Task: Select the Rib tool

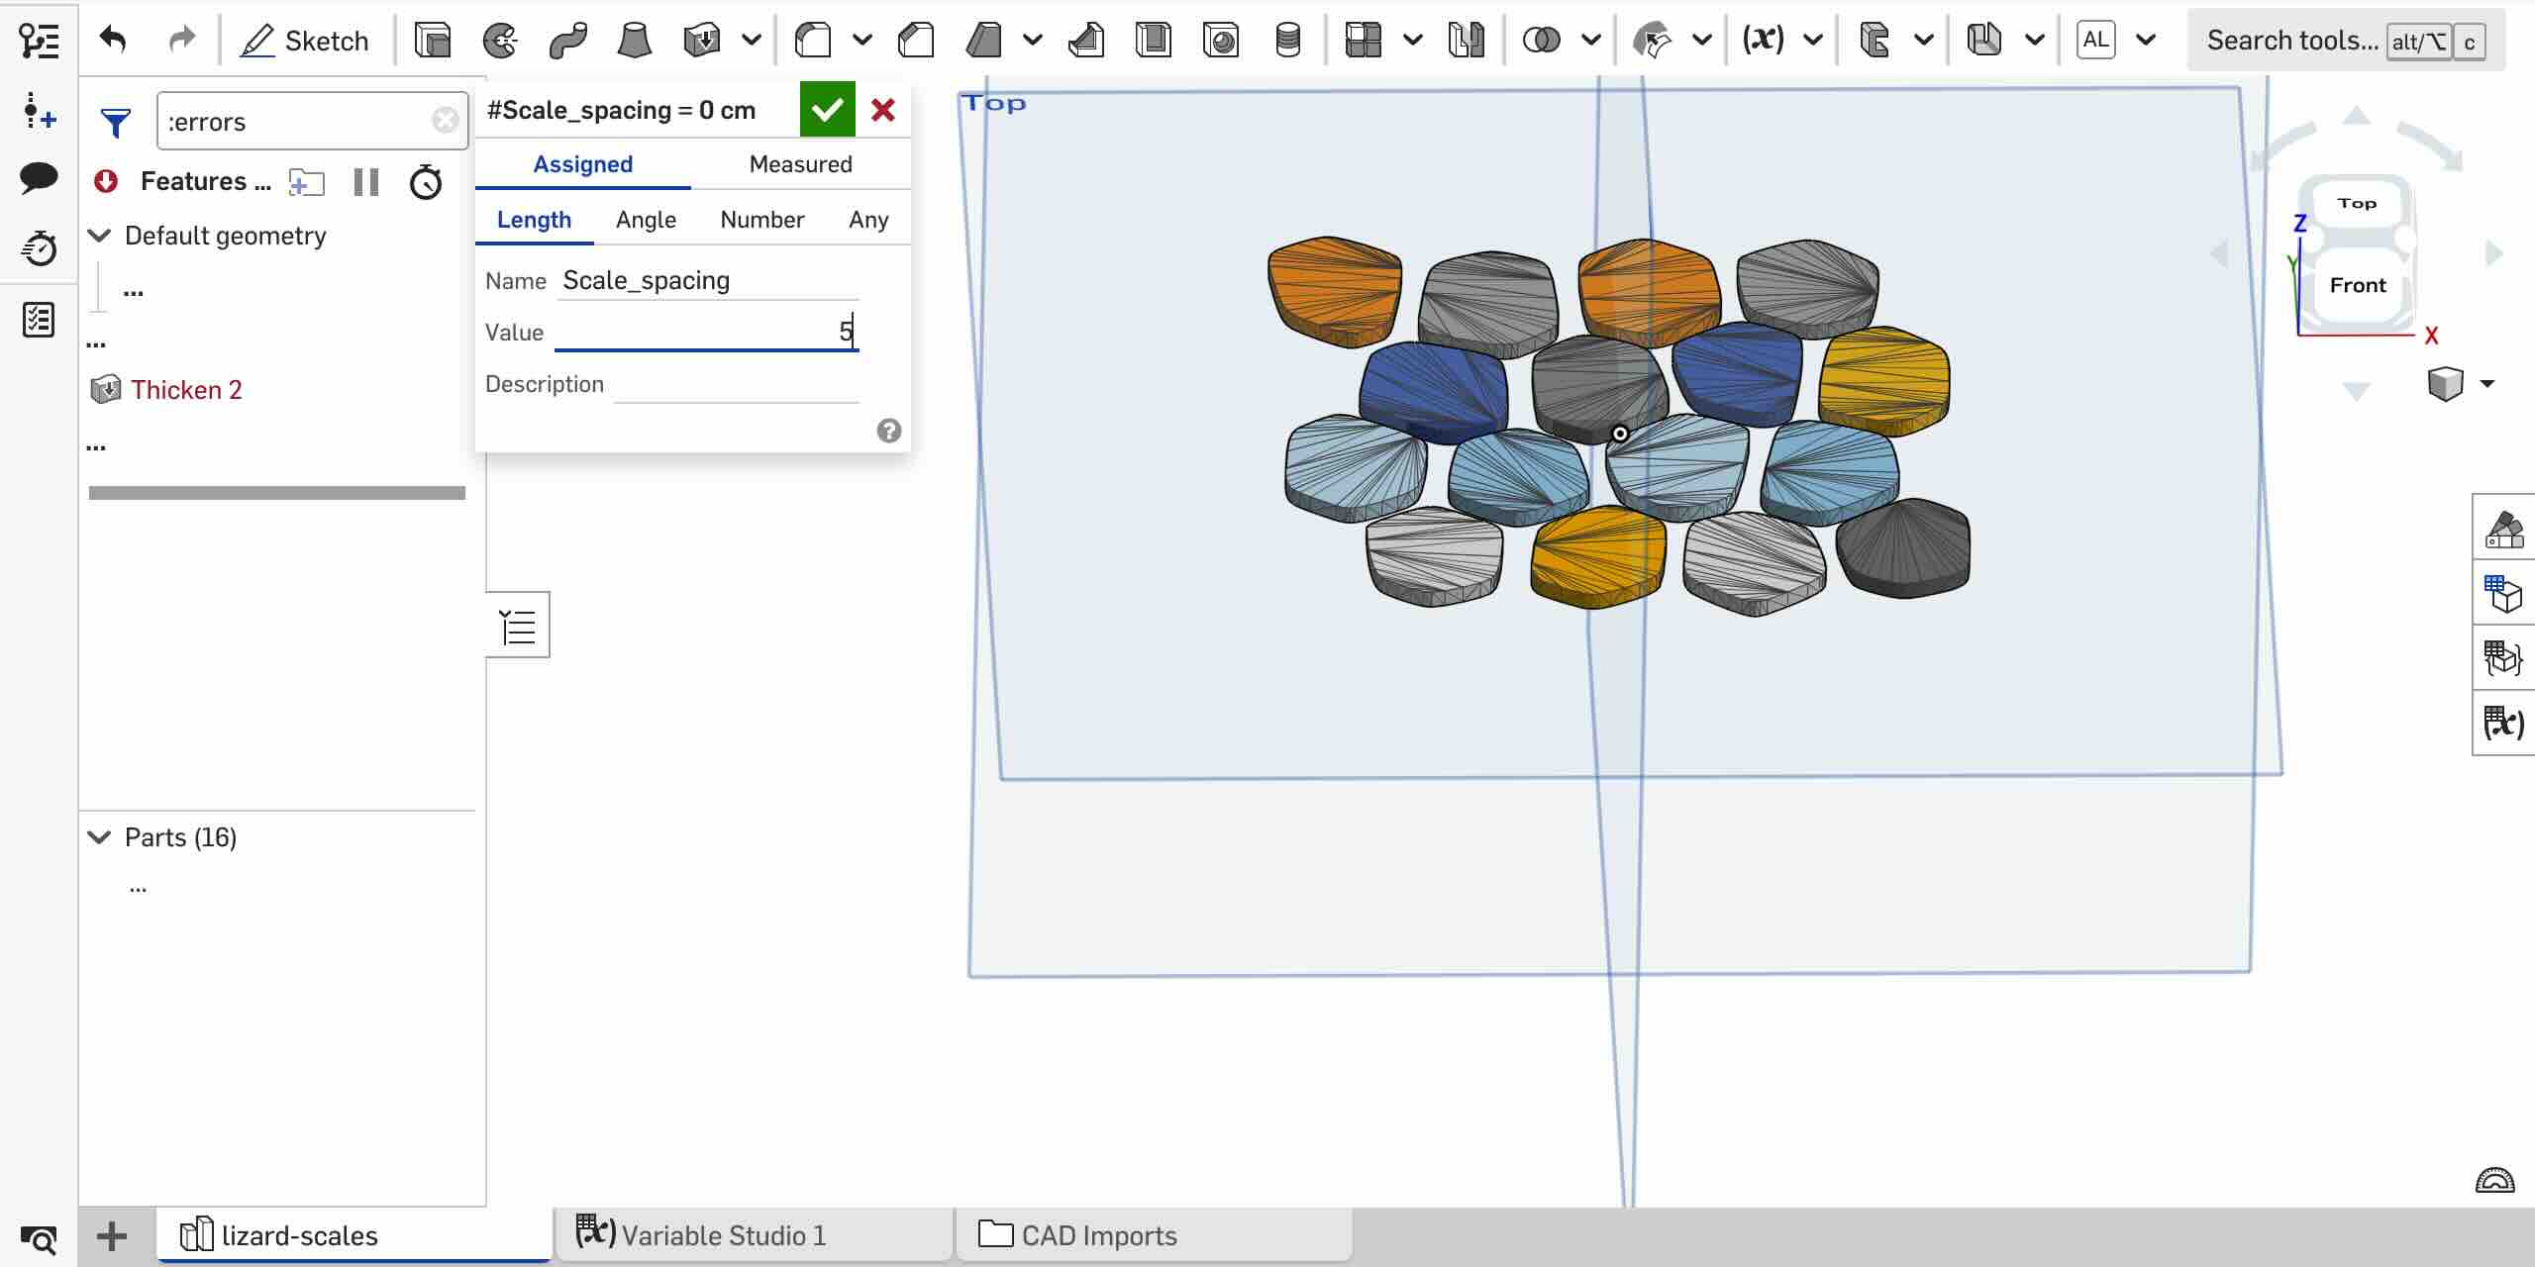Action: pos(1086,41)
